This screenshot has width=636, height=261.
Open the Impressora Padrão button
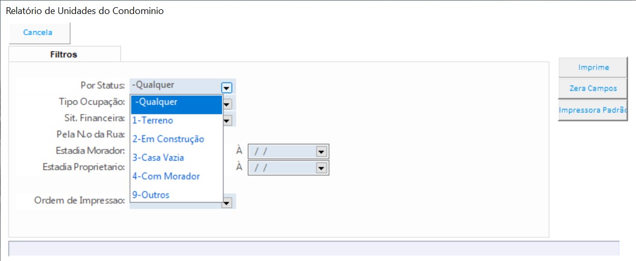pos(593,110)
